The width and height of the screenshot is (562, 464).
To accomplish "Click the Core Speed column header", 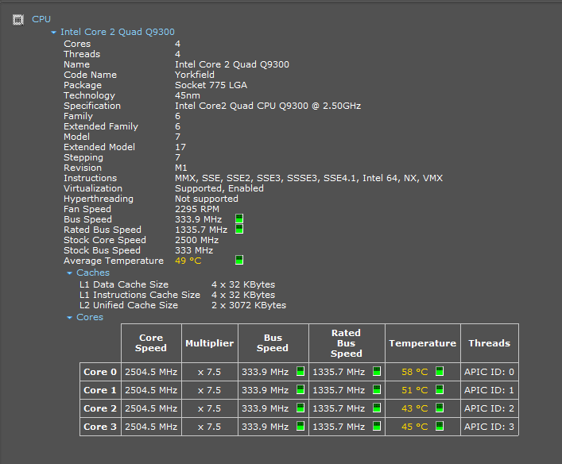I will (151, 343).
